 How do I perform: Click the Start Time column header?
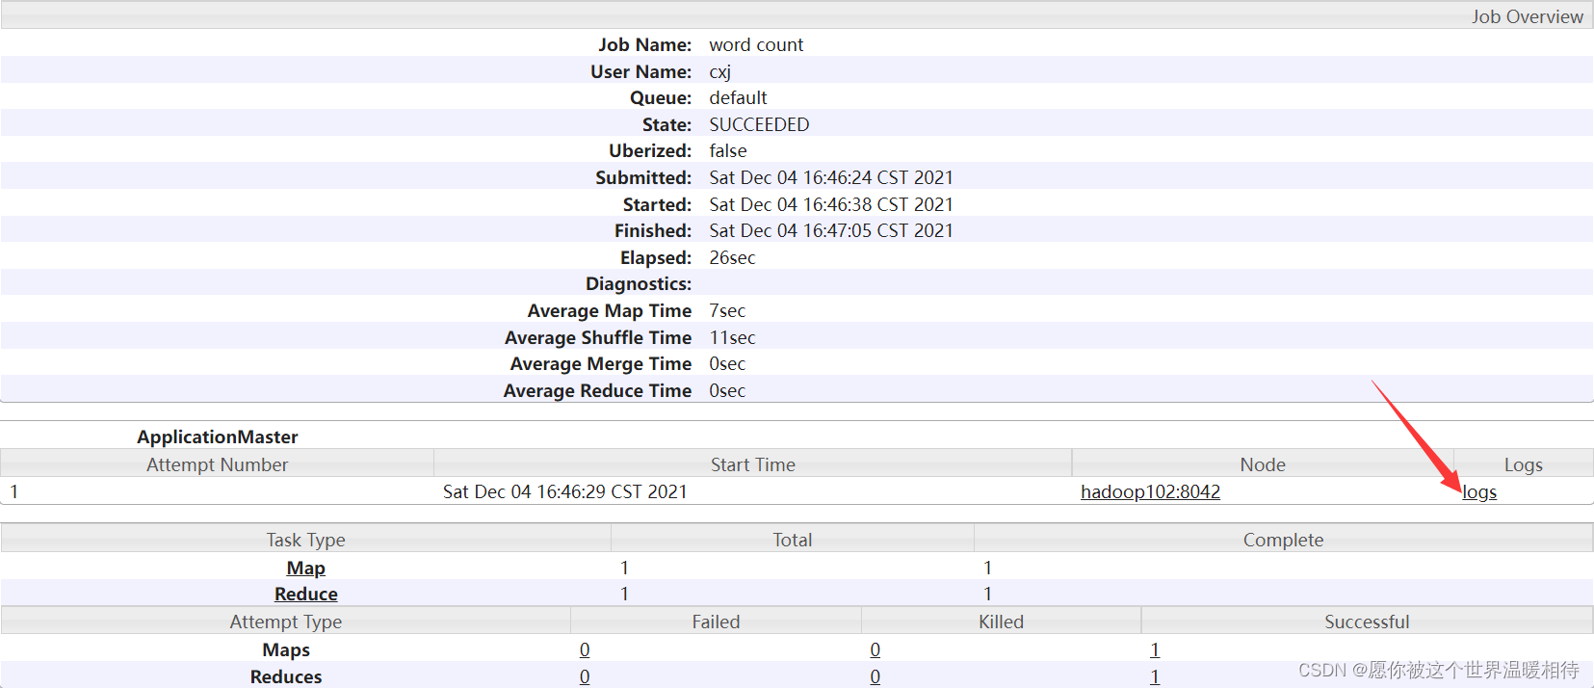753,465
